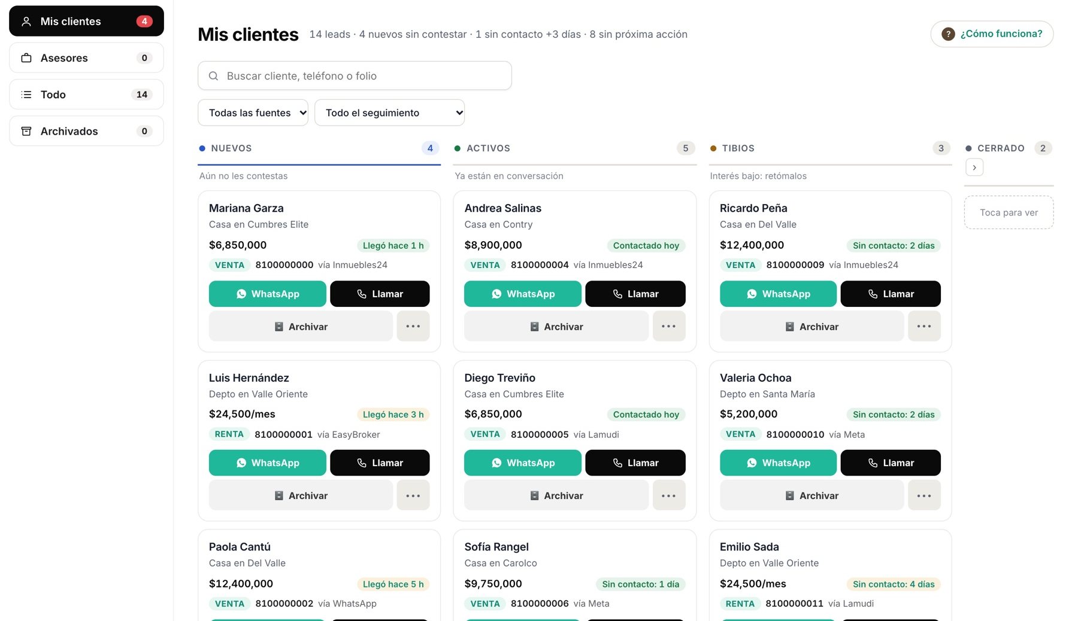The image size is (1078, 621).
Task: Click the search magnifier icon
Action: point(213,76)
